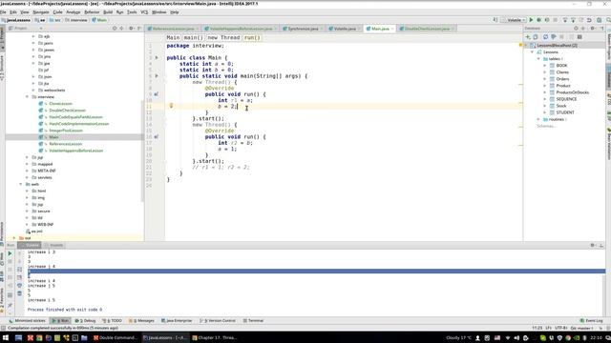Open Version Control tool window
The width and height of the screenshot is (611, 343).
click(x=219, y=321)
